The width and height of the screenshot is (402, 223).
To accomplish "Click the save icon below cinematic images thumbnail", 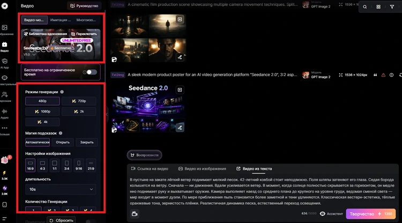I will 114,60.
